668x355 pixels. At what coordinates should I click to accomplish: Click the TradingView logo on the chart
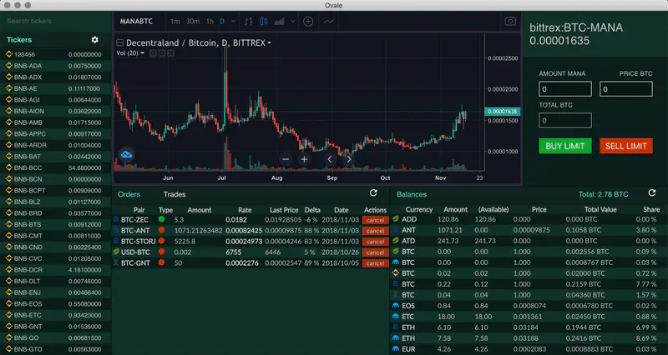[x=126, y=155]
